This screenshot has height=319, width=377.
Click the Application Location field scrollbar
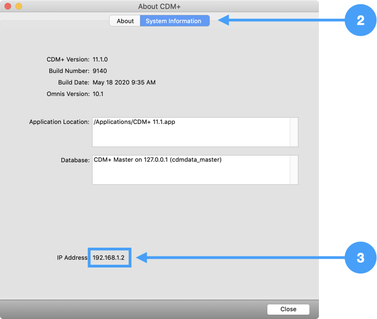294,132
